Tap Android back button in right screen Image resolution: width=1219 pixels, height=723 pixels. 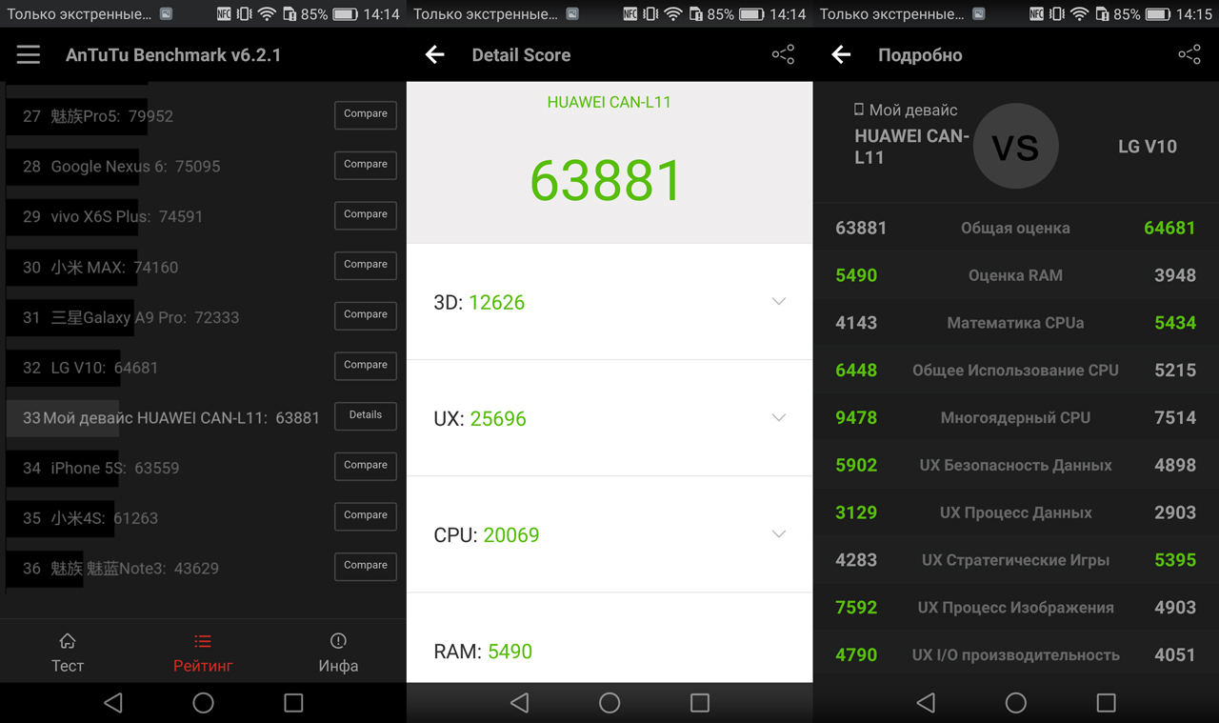926,703
